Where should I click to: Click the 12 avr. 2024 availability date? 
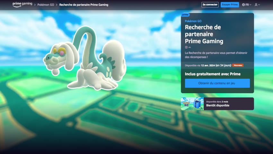click(208, 66)
